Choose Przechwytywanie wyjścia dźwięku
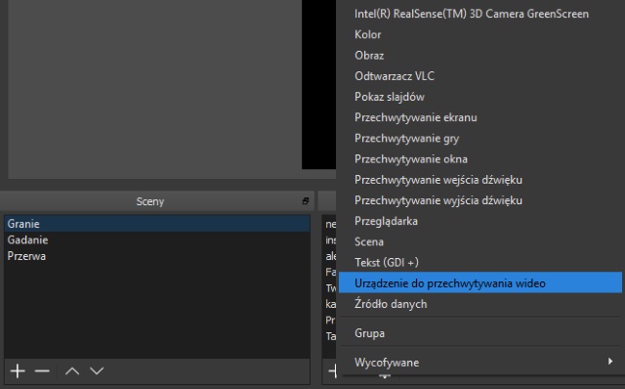 pyautogui.click(x=480, y=200)
